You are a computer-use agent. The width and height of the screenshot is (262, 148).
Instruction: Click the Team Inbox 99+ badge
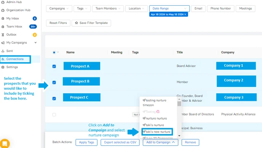tap(33, 27)
